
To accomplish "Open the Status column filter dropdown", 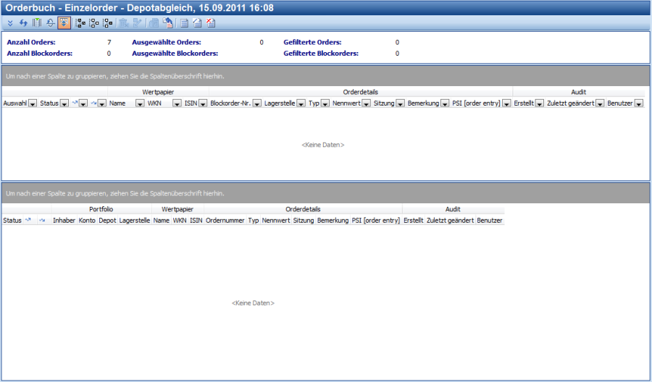I will click(64, 104).
